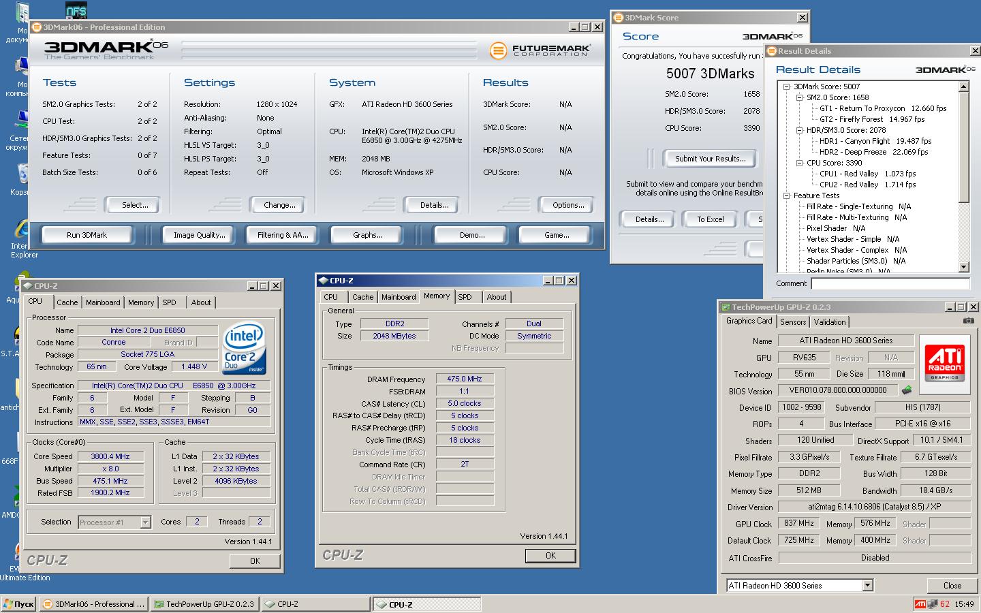Click the scroll down arrow in Result Details
The height and width of the screenshot is (613, 981).
tap(964, 268)
